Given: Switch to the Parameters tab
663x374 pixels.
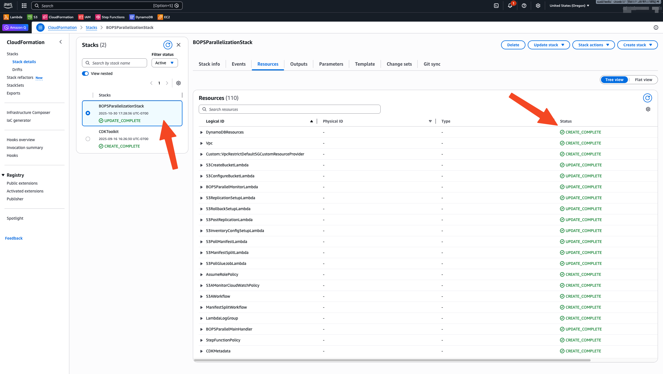Looking at the screenshot, I should 331,64.
